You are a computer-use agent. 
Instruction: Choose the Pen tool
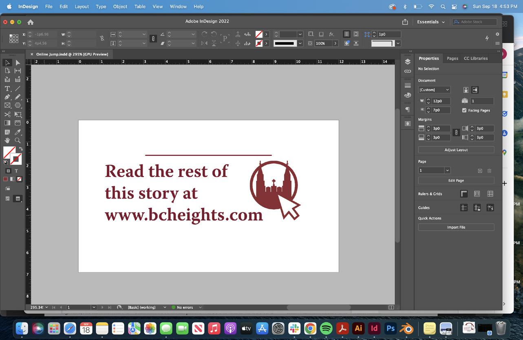point(7,97)
